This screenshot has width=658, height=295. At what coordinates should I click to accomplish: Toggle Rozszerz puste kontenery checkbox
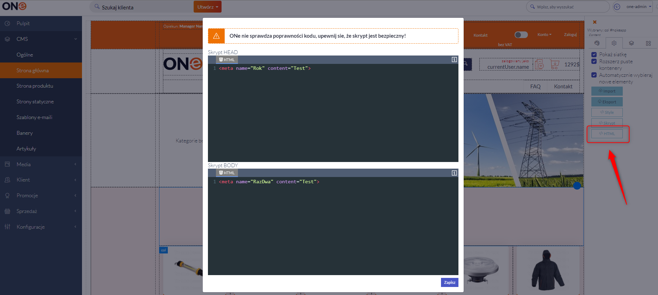594,61
